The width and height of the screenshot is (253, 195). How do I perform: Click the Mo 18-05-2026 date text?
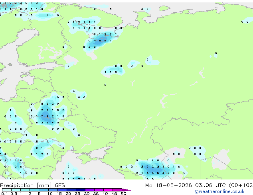point(168,185)
